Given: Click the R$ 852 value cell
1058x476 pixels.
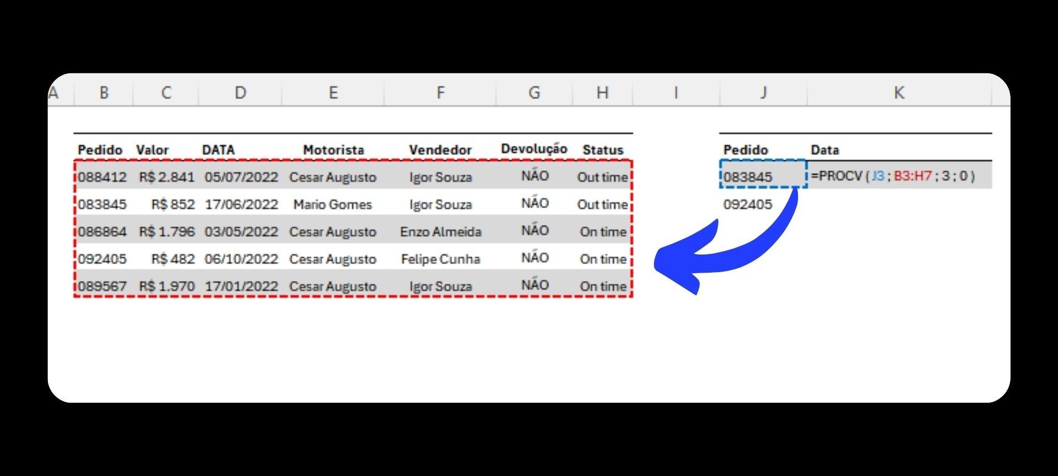Looking at the screenshot, I should [172, 204].
